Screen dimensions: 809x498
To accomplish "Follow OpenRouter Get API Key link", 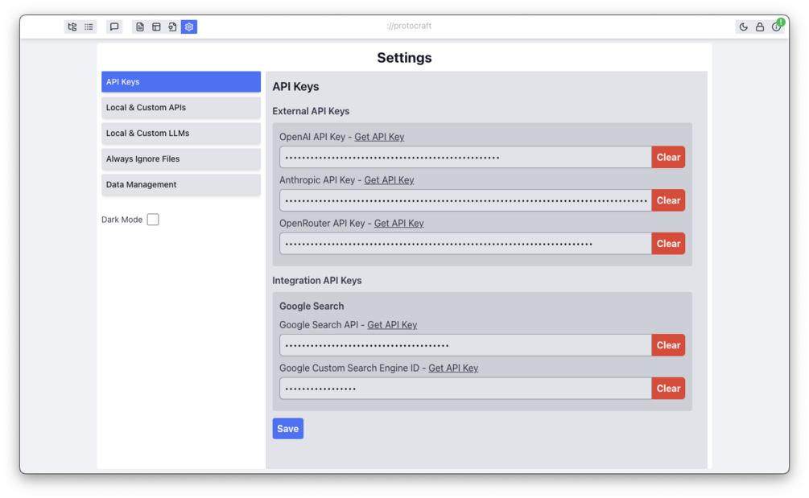I will (398, 224).
